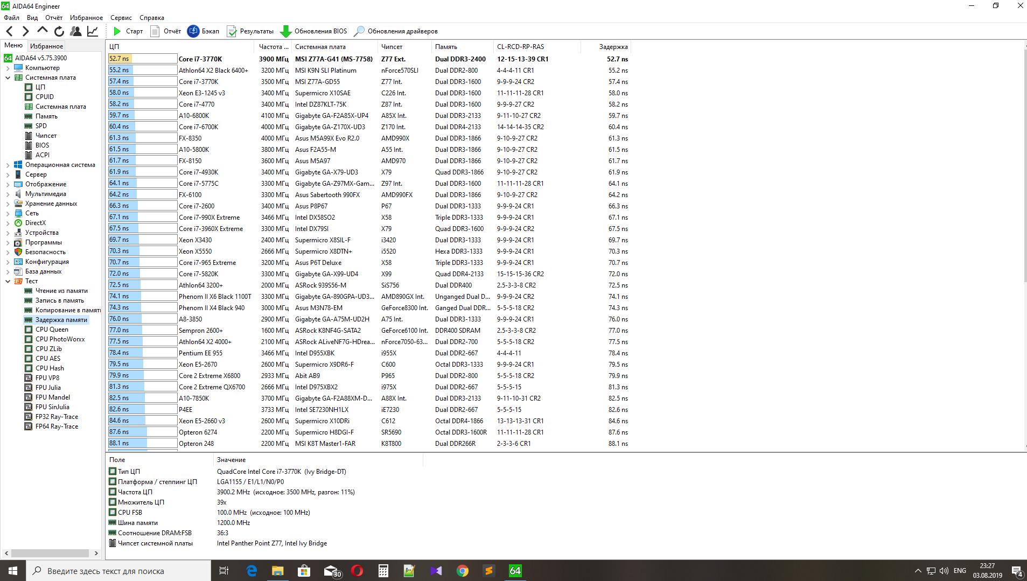Open Google Chrome from the taskbar
The width and height of the screenshot is (1027, 581).
pos(463,571)
